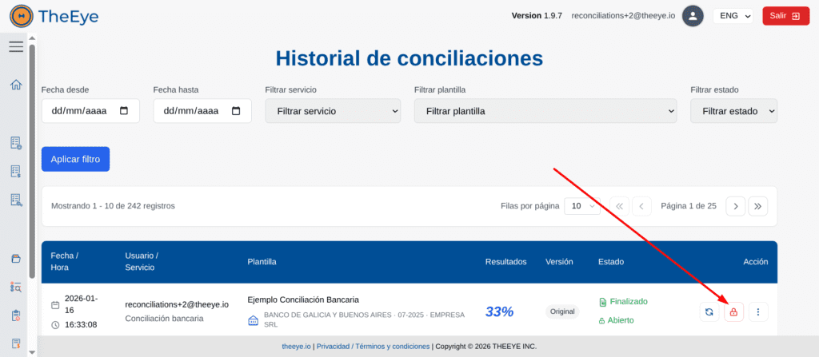Viewport: 819px width, 357px height.
Task: Change the Filas por página selector
Action: [581, 206]
